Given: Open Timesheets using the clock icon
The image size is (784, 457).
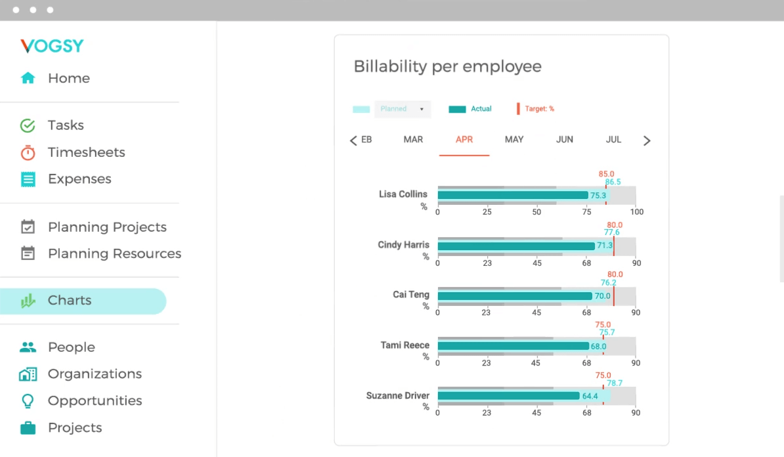Looking at the screenshot, I should [x=28, y=152].
